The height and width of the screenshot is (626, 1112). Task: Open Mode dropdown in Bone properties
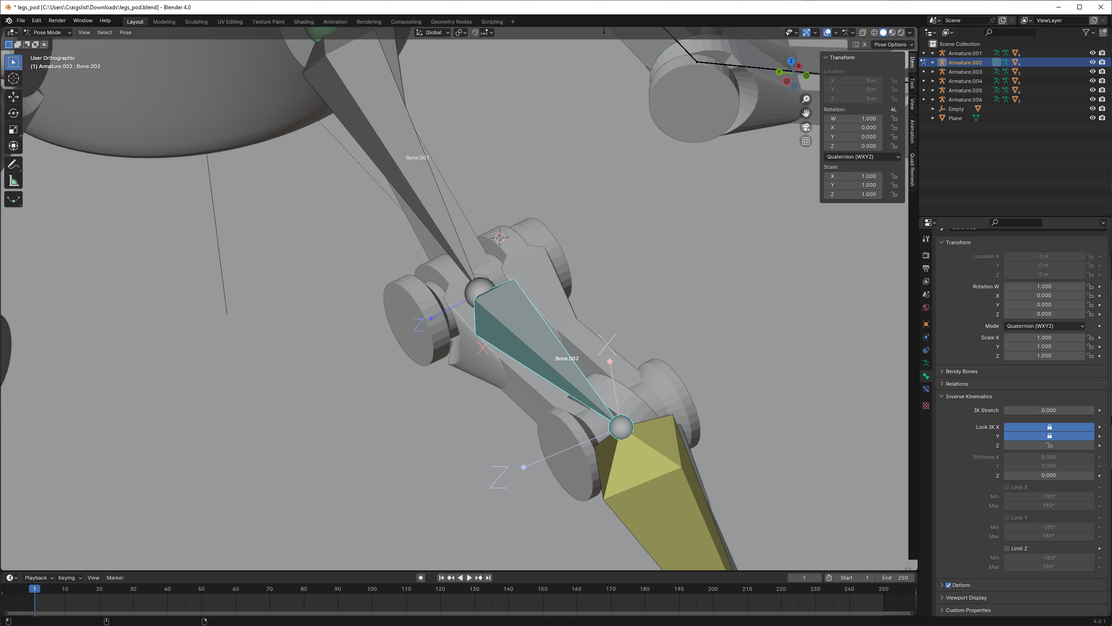click(1044, 326)
